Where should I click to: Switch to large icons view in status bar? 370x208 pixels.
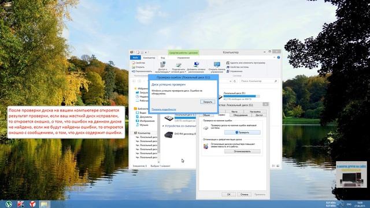(x=278, y=166)
